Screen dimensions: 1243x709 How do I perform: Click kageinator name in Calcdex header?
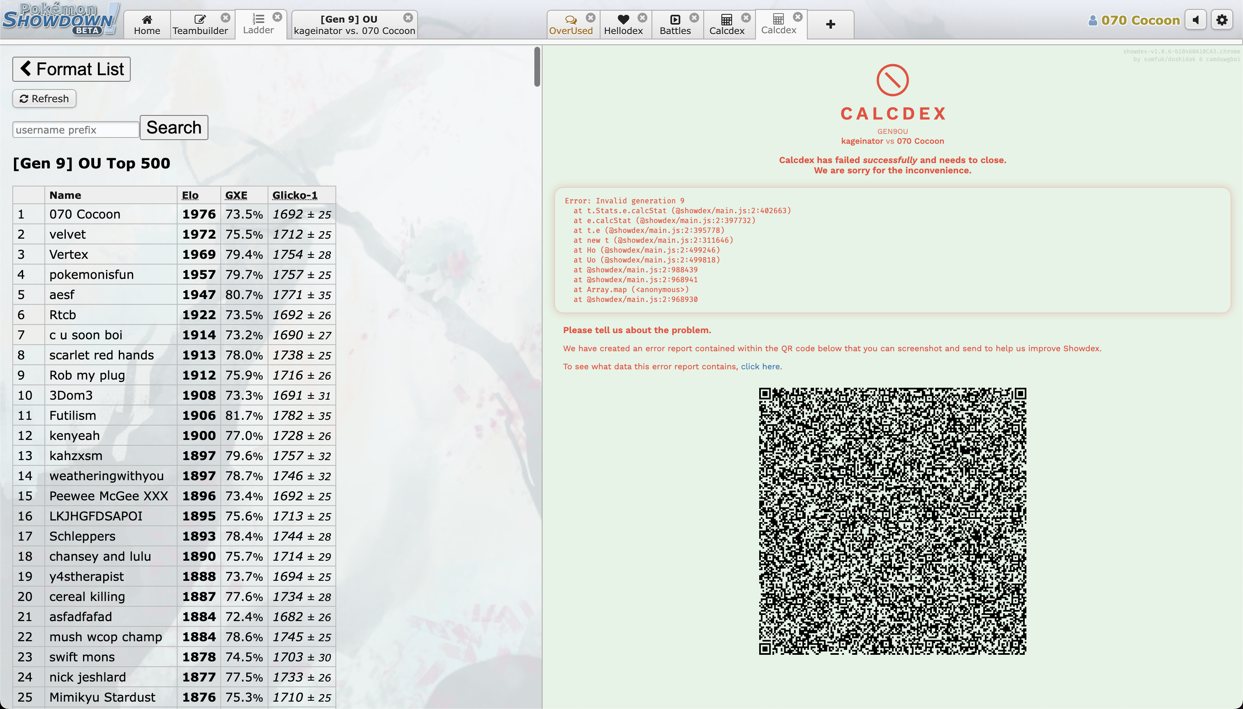(862, 141)
